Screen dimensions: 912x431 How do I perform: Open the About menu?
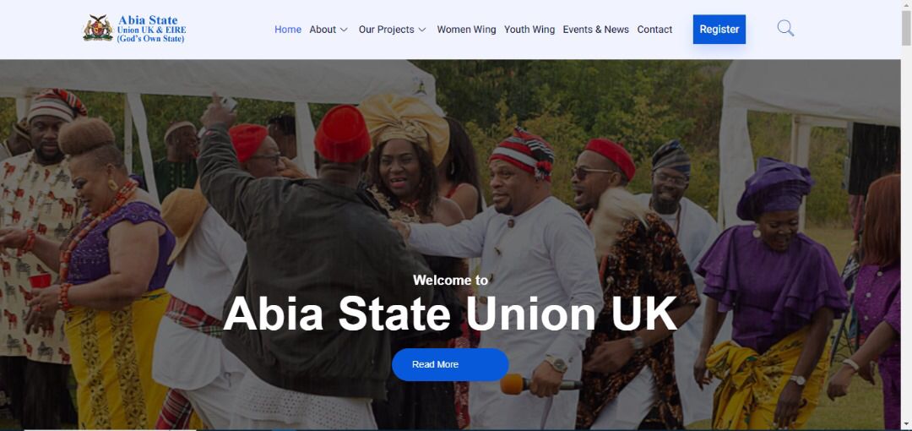pos(323,29)
